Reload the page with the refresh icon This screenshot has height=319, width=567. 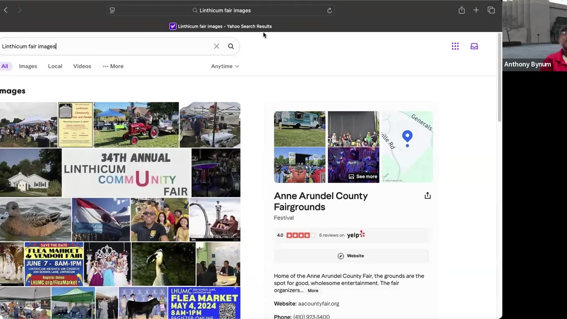[x=330, y=10]
